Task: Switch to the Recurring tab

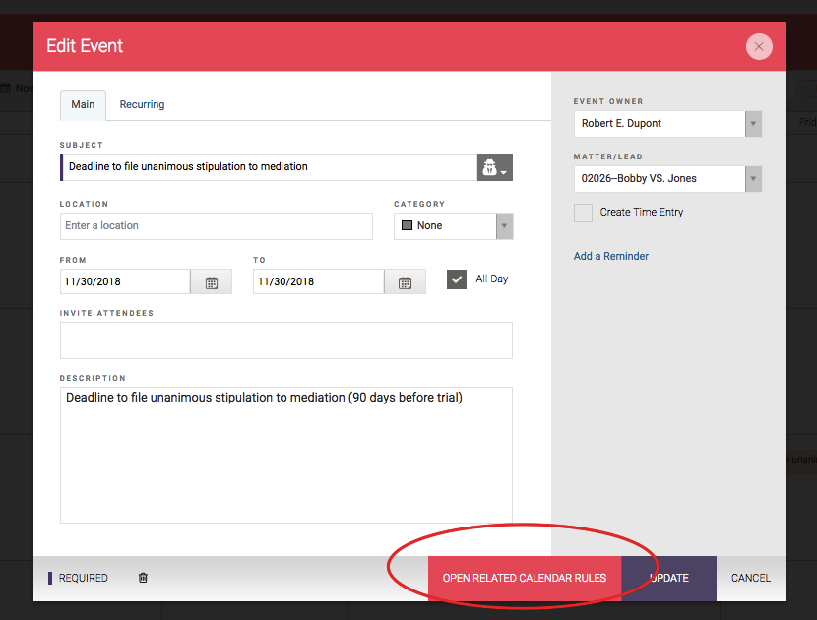Action: (142, 105)
